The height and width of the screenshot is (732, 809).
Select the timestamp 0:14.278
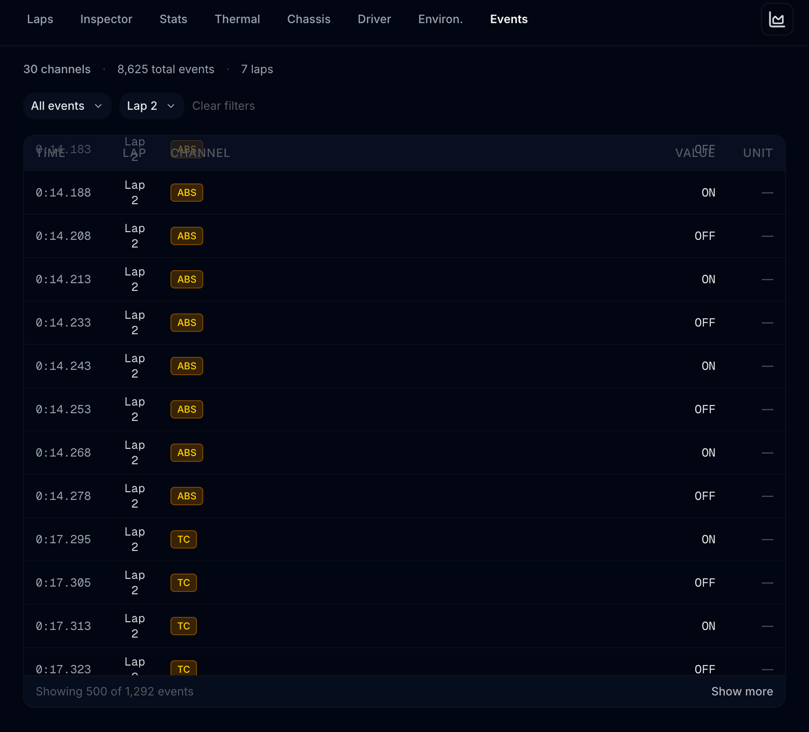tap(63, 496)
